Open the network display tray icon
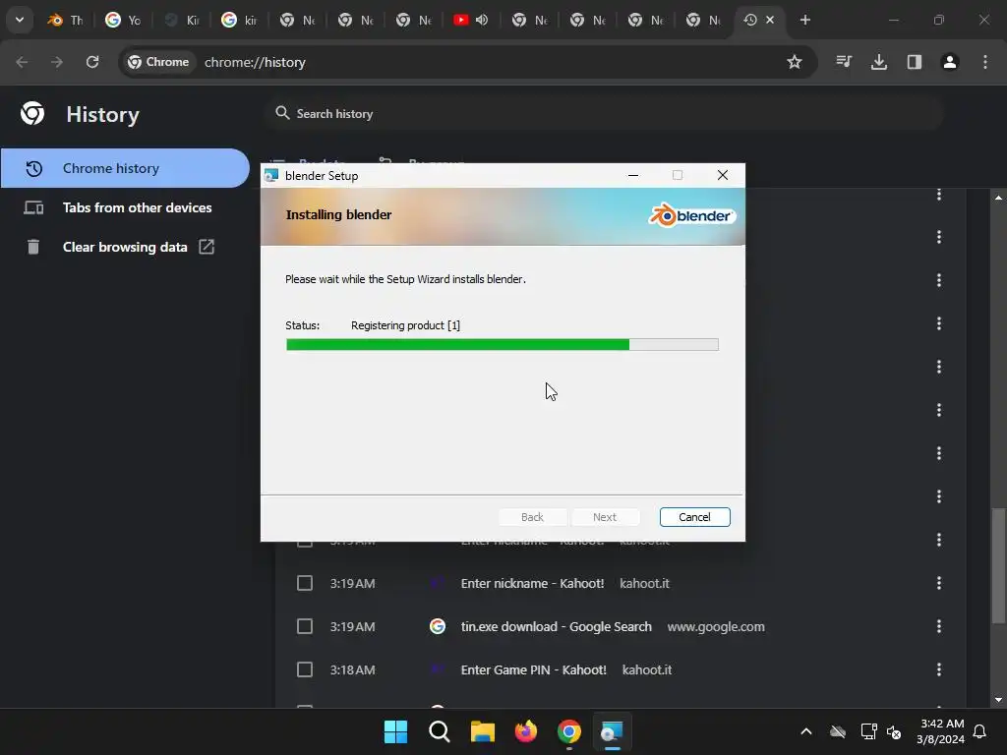1007x755 pixels. click(x=868, y=731)
